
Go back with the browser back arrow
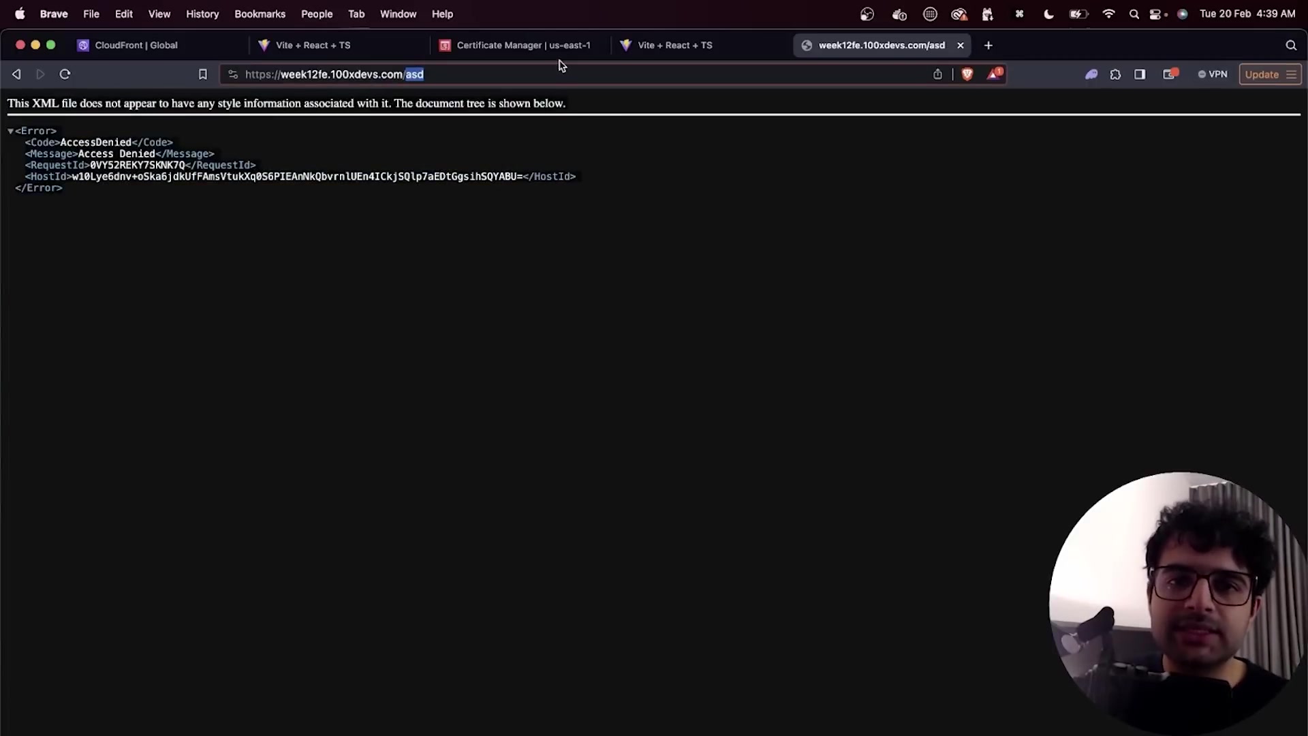point(16,74)
